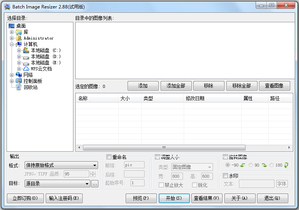Screen dimensions: 299x210
Task: Select the 回收站 recycle bin icon
Action: coord(19,87)
